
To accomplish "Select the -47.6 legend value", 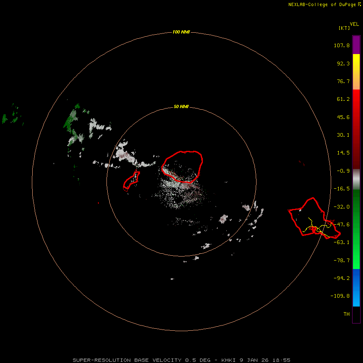I will click(x=342, y=225).
